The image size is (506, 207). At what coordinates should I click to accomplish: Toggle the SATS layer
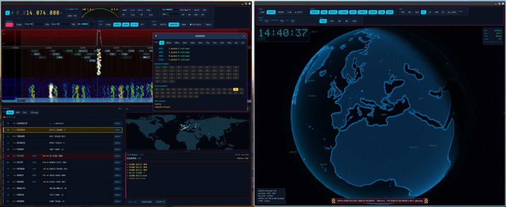389,12
